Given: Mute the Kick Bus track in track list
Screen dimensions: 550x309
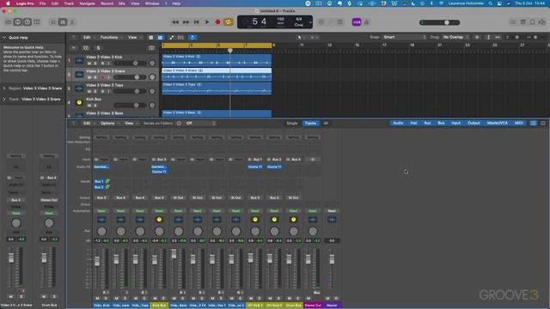Looking at the screenshot, I should (x=89, y=106).
